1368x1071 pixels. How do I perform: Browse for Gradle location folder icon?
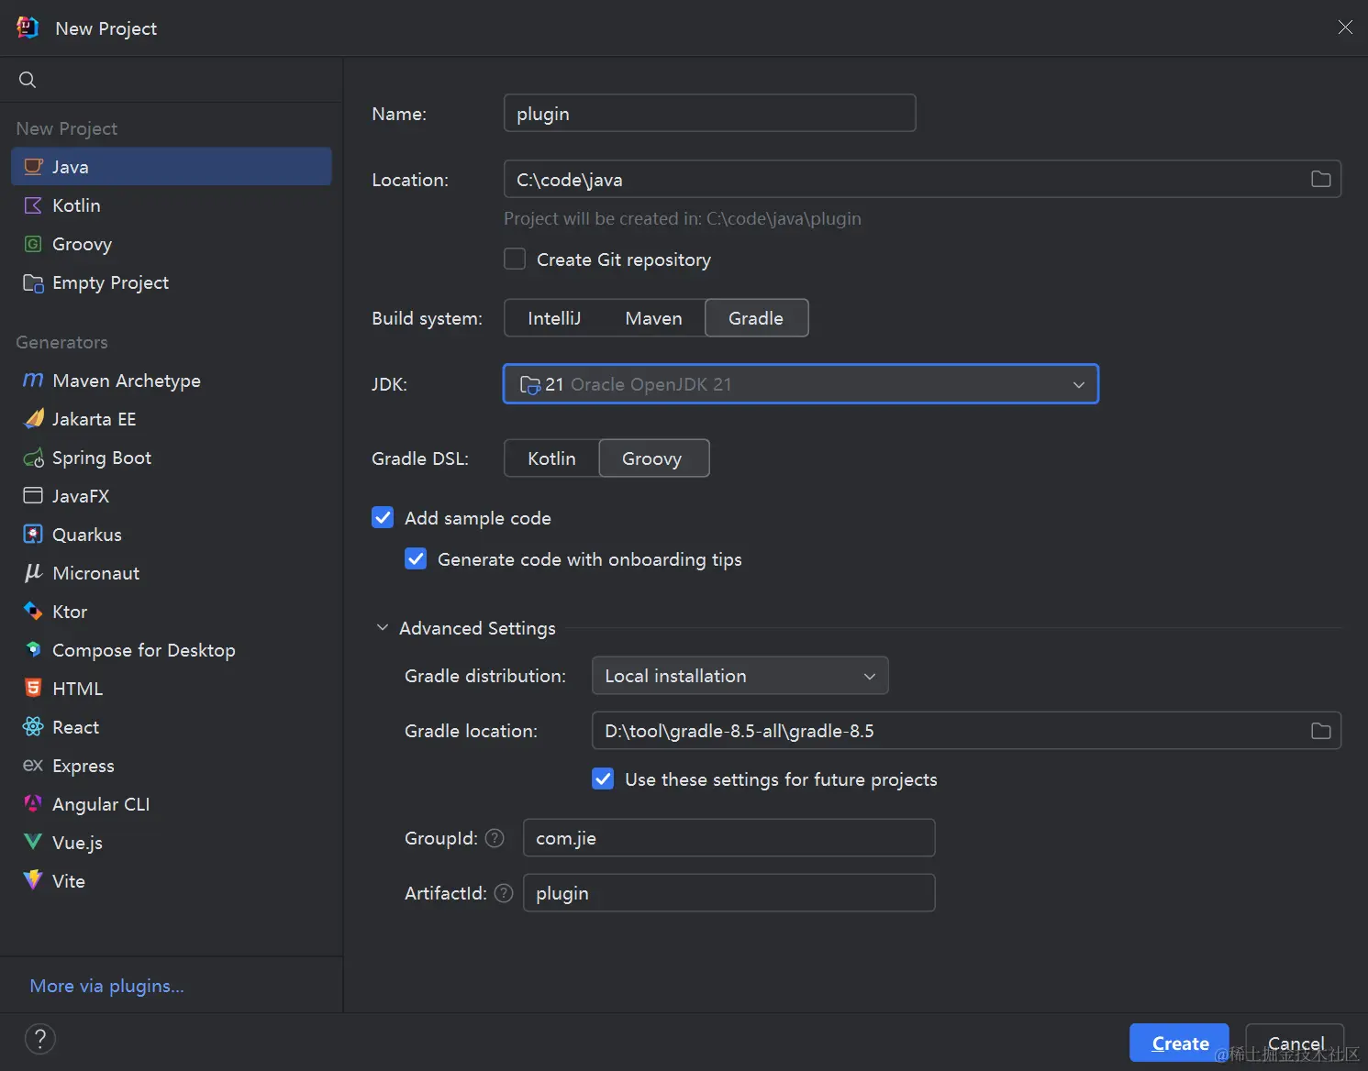click(x=1320, y=731)
